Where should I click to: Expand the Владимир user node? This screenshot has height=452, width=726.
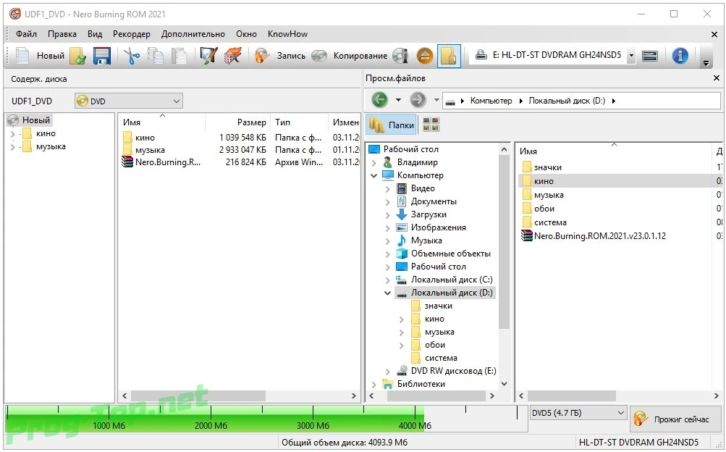tap(374, 162)
